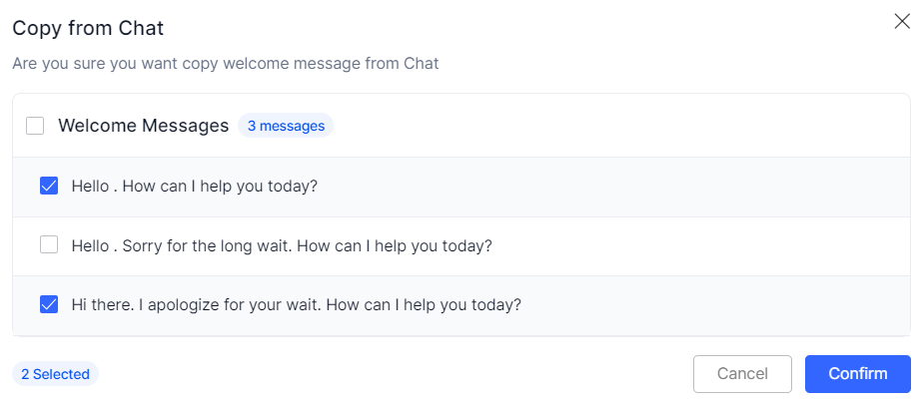Screen dimensions: 923x404
Task: Click empty space in Welcome Messages header row
Action: [x=619, y=126]
